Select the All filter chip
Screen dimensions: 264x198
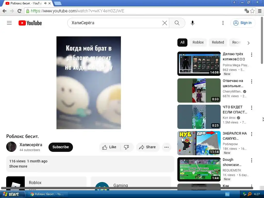182,43
